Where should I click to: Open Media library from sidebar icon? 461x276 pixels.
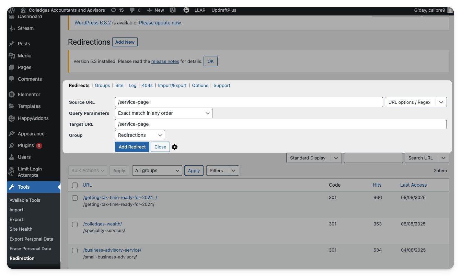[x=12, y=56]
